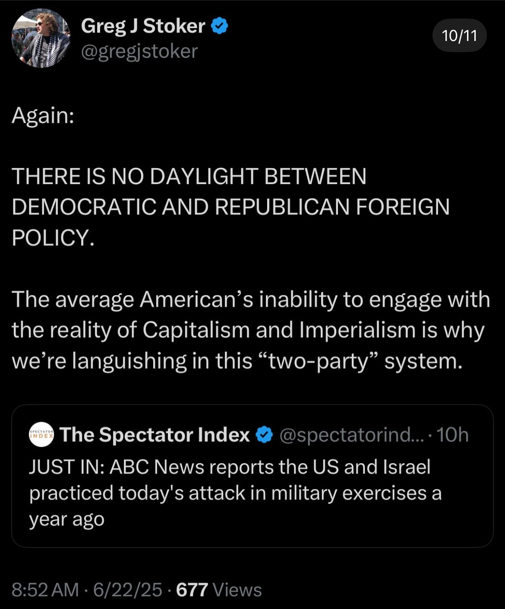Click the word POLICY. in the tweet
Viewport: 505px width, 609px height.
(53, 238)
